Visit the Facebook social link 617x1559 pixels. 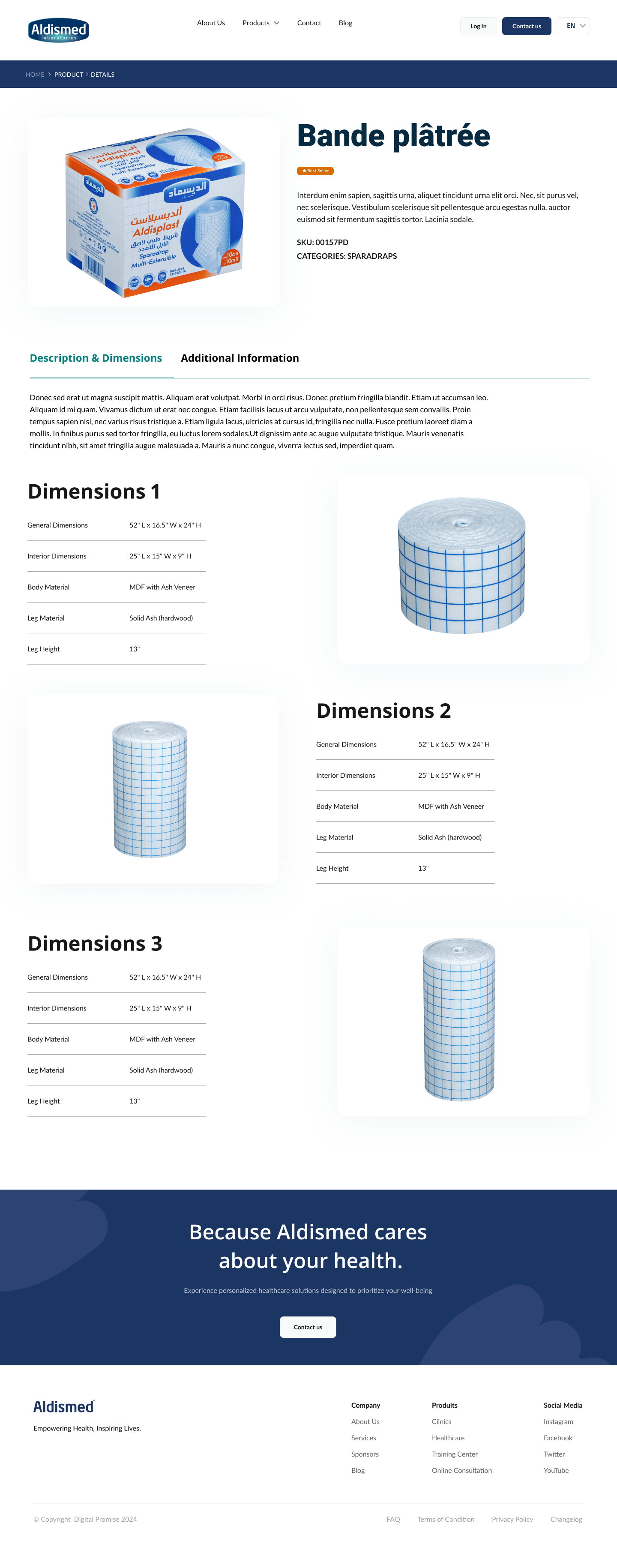pyautogui.click(x=558, y=1438)
